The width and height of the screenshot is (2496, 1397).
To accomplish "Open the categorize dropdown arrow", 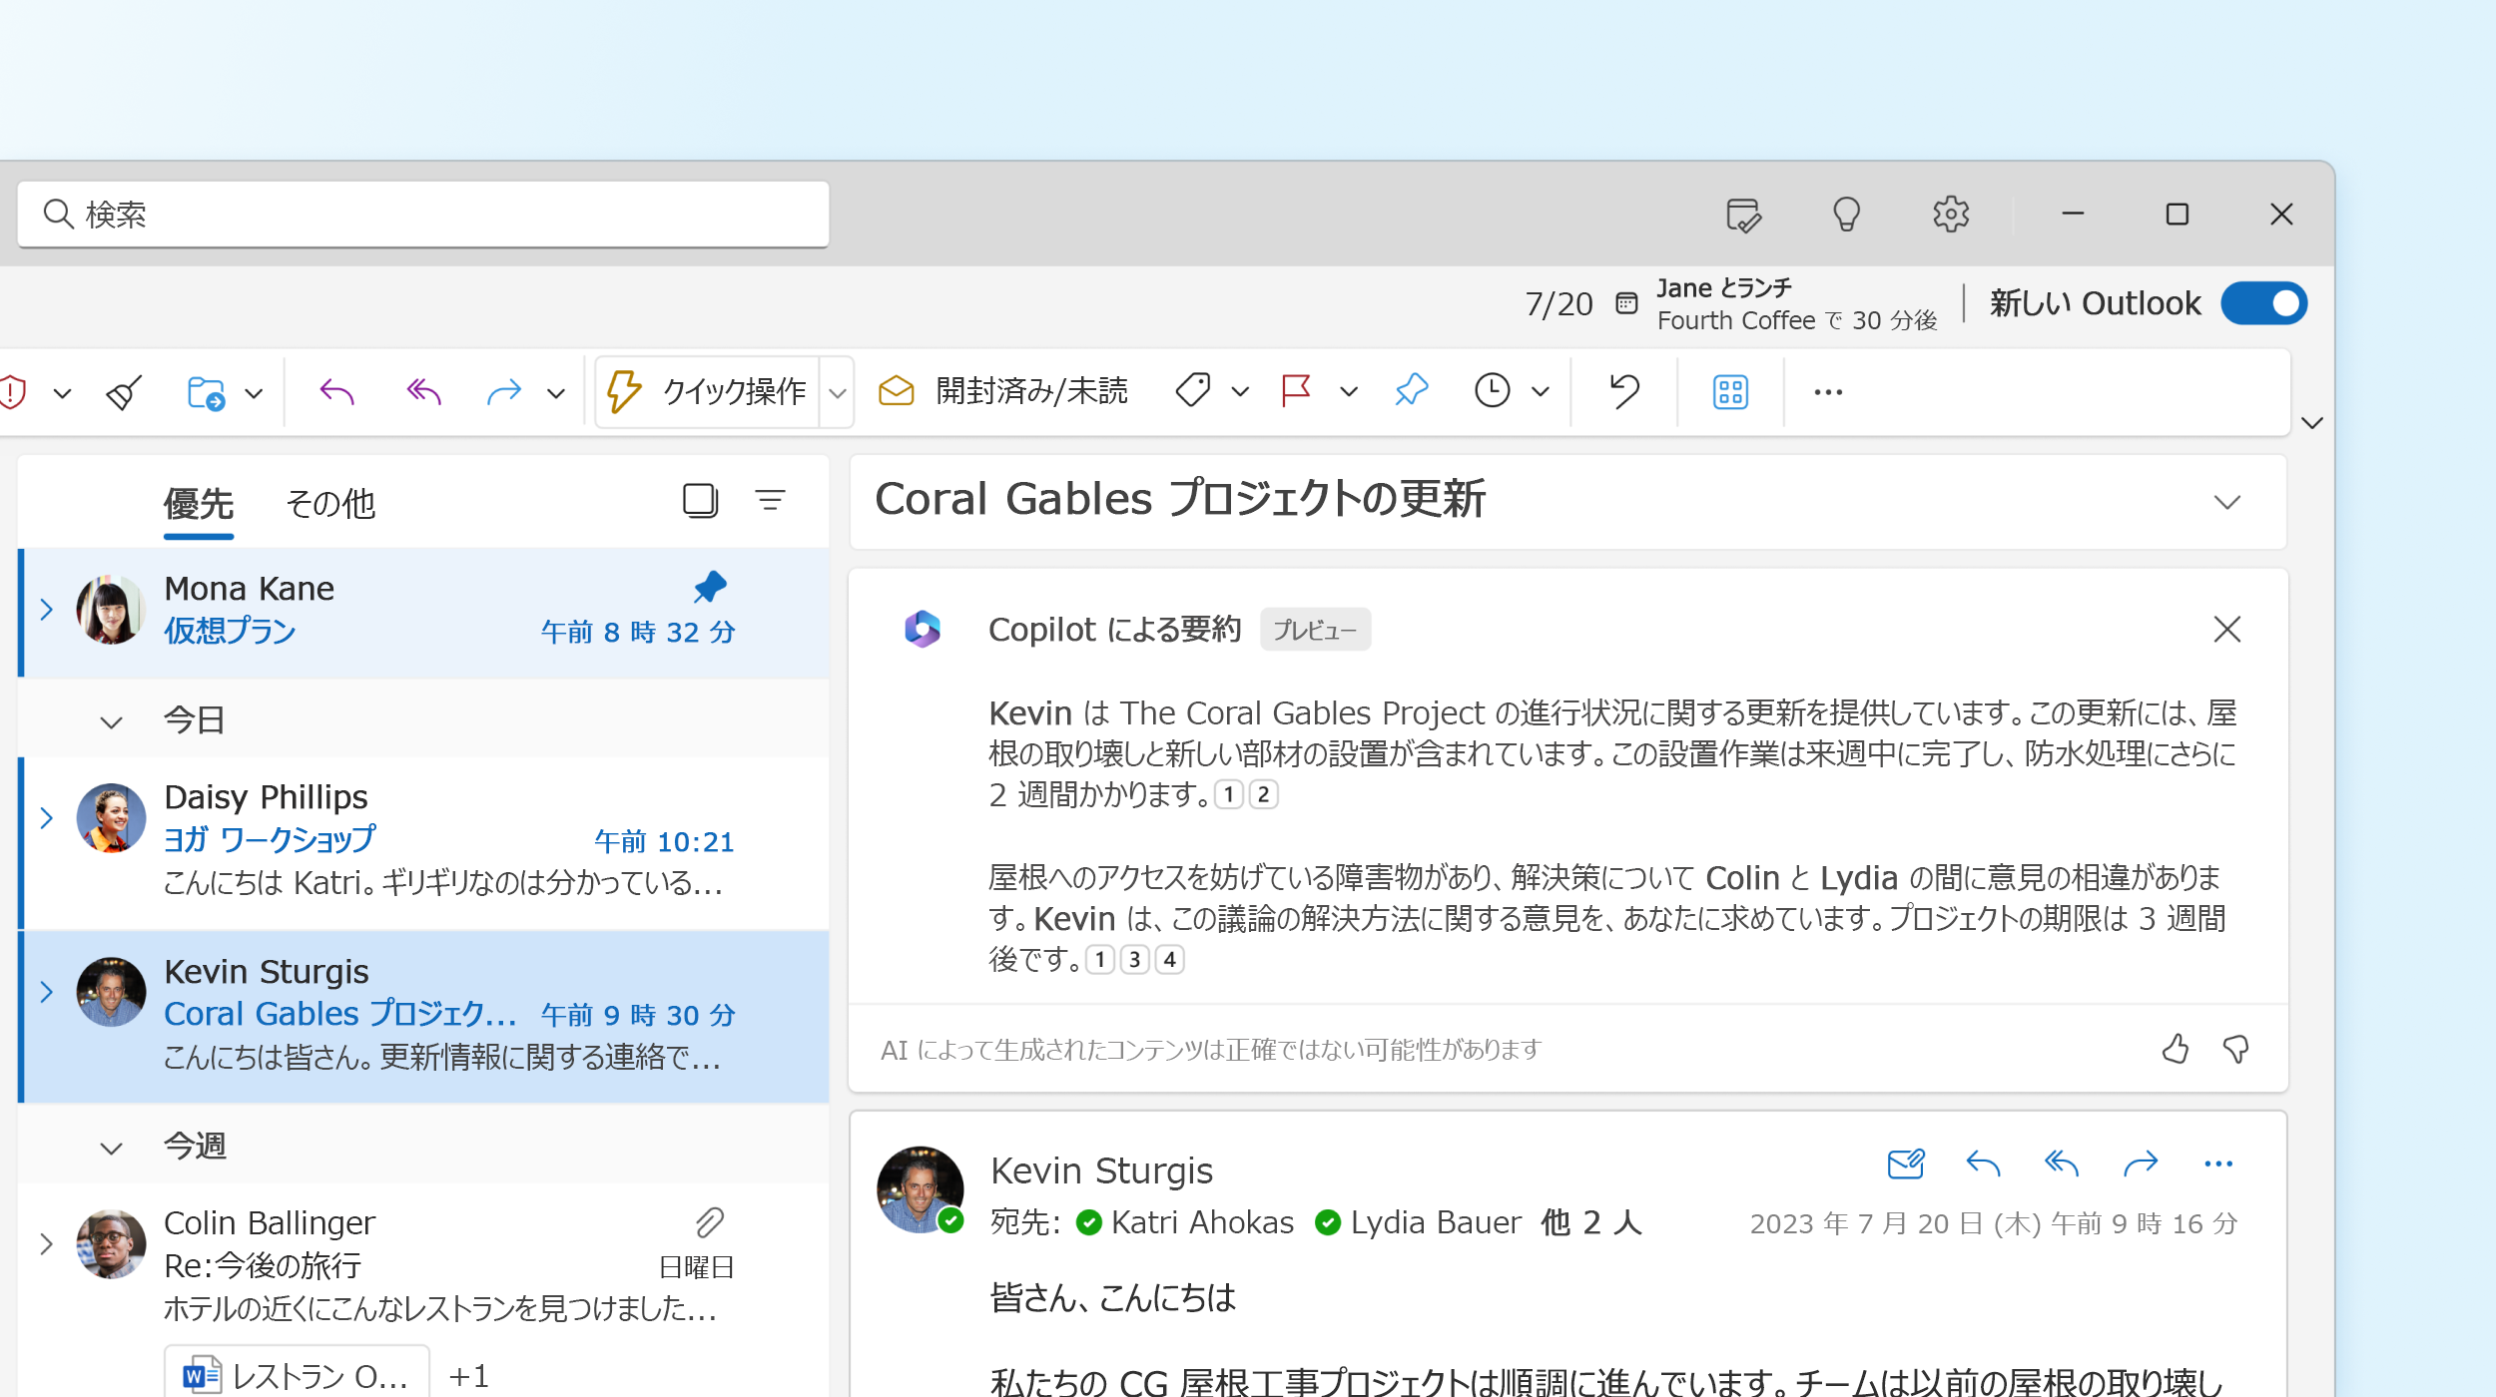I will tap(1240, 392).
